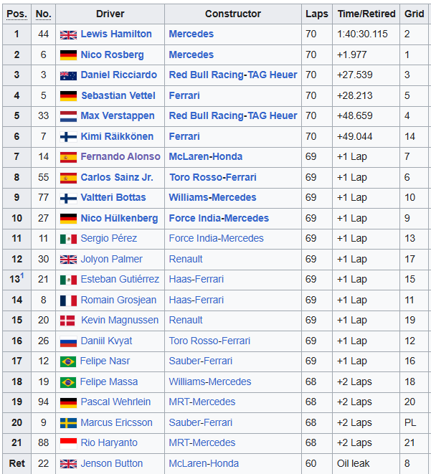The height and width of the screenshot is (474, 431).
Task: Open the Nico Hülkenberg link
Action: pyautogui.click(x=119, y=218)
